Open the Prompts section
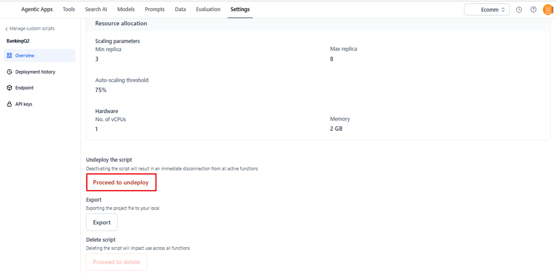556x273 pixels. point(155,9)
